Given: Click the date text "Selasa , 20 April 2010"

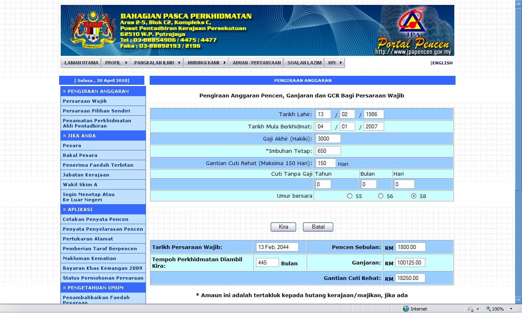Looking at the screenshot, I should pyautogui.click(x=102, y=81).
